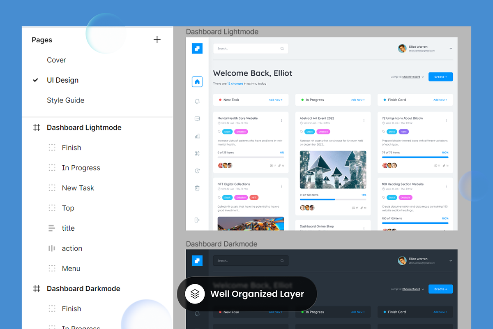Select the Style Guide page
The height and width of the screenshot is (329, 493).
coord(65,100)
